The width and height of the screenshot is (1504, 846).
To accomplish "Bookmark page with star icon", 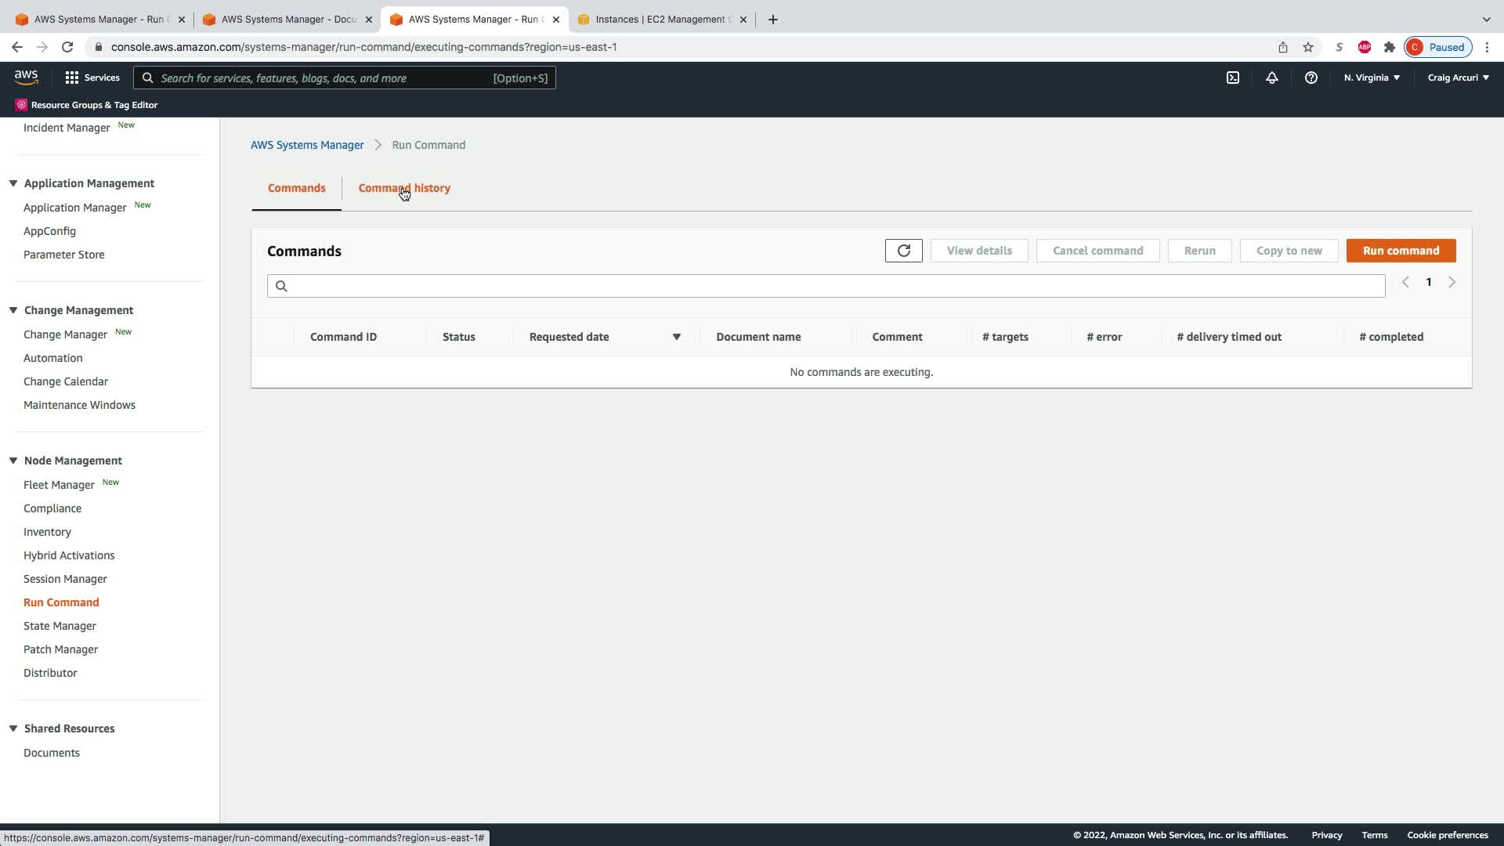I will (x=1307, y=47).
